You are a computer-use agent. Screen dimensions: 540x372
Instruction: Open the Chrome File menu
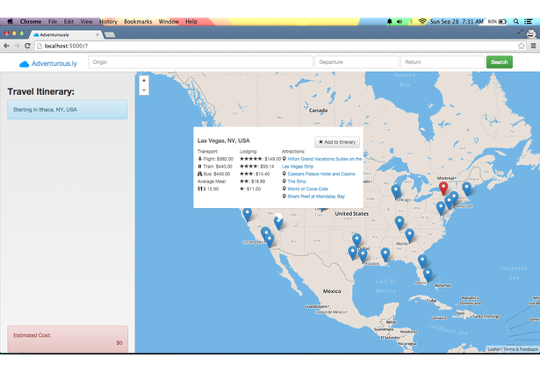coord(53,21)
